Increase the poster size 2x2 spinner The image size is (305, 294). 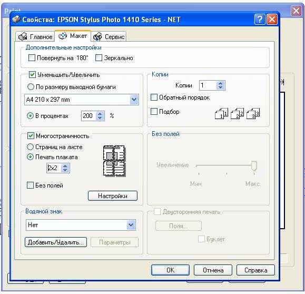coord(65,166)
